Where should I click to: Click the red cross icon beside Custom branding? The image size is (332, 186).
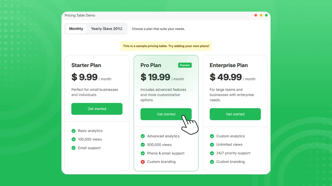point(143,162)
